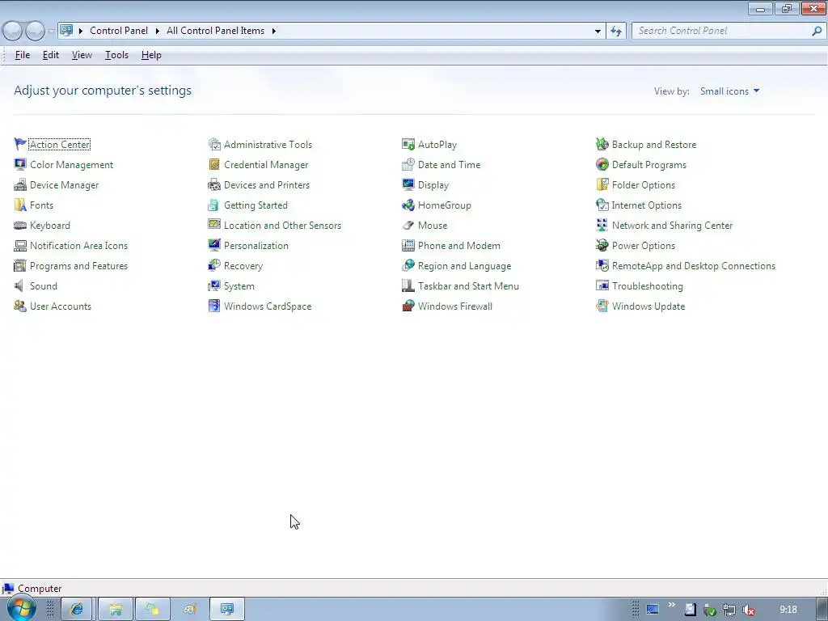Viewport: 828px width, 621px height.
Task: Click the address bar refresh button
Action: tap(616, 32)
